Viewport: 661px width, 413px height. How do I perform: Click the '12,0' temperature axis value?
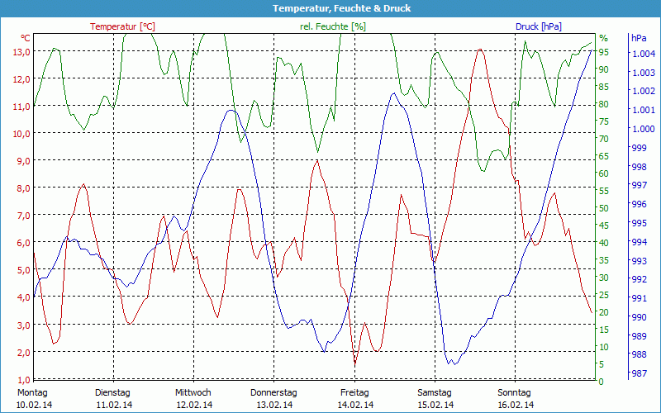pos(21,78)
